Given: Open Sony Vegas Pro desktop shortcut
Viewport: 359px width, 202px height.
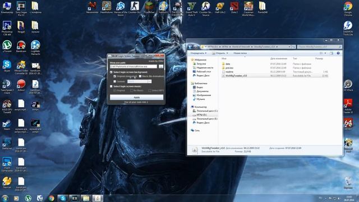Looking at the screenshot, I should [21, 9].
